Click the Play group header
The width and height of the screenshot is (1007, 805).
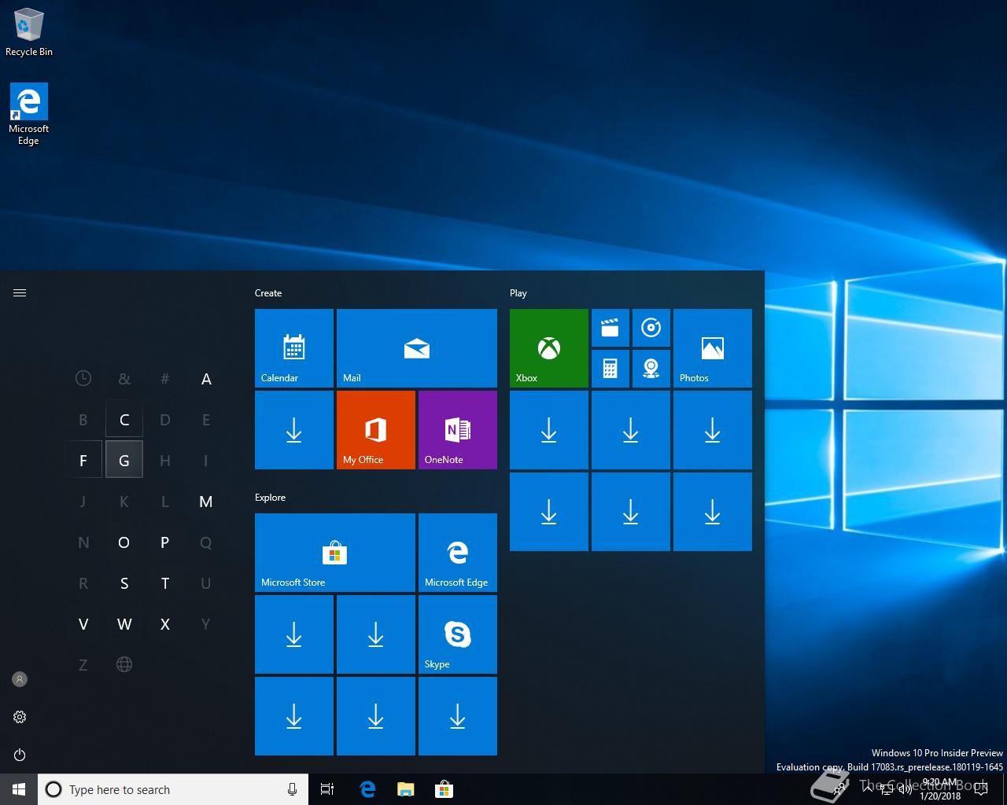point(518,293)
